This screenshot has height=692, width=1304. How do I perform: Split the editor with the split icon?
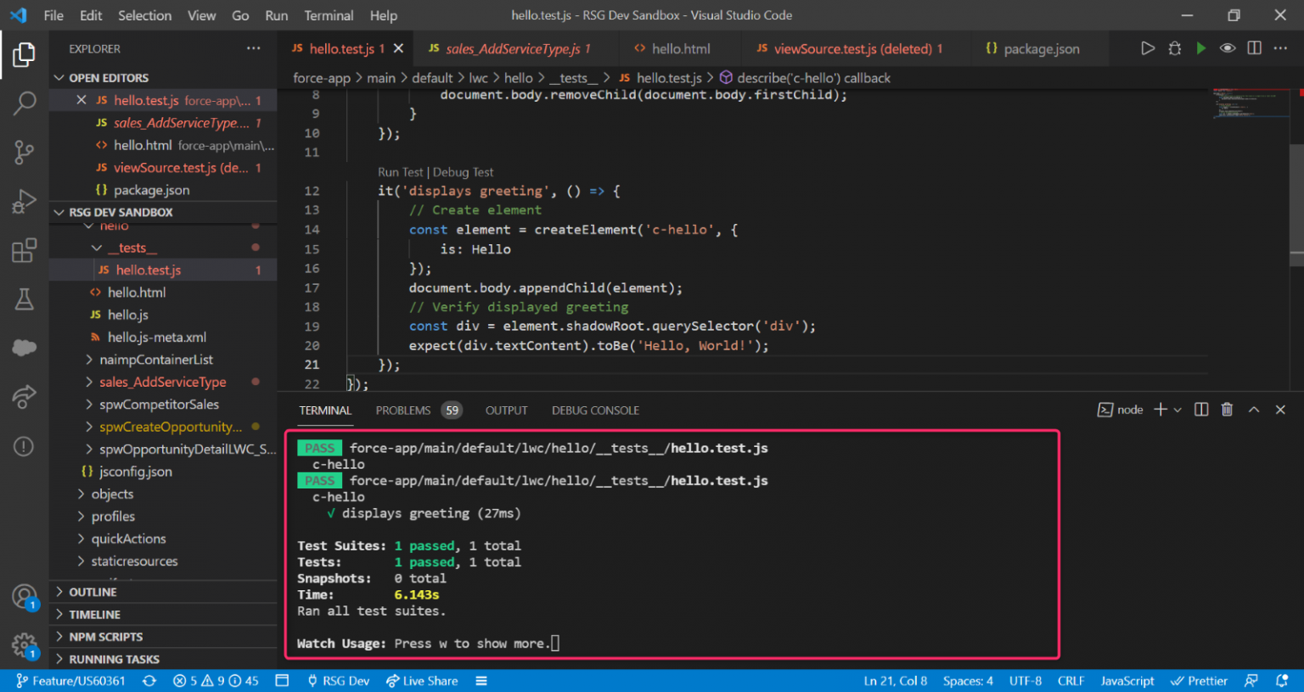click(1255, 48)
